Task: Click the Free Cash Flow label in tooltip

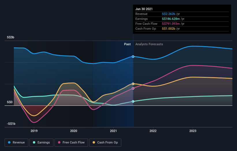Action: click(x=146, y=24)
